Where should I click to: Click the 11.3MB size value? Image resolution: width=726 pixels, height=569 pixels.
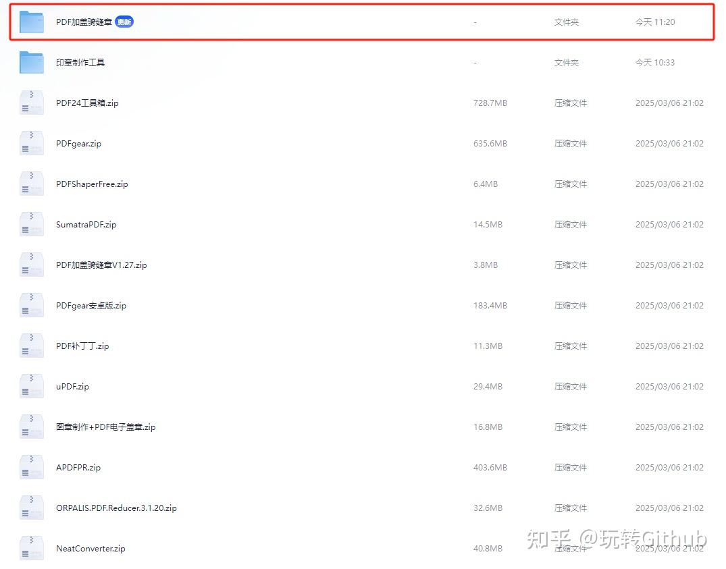488,346
